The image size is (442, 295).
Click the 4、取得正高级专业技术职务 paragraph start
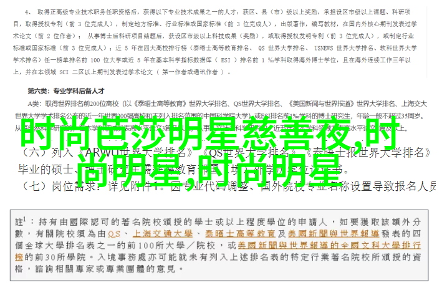[81, 12]
